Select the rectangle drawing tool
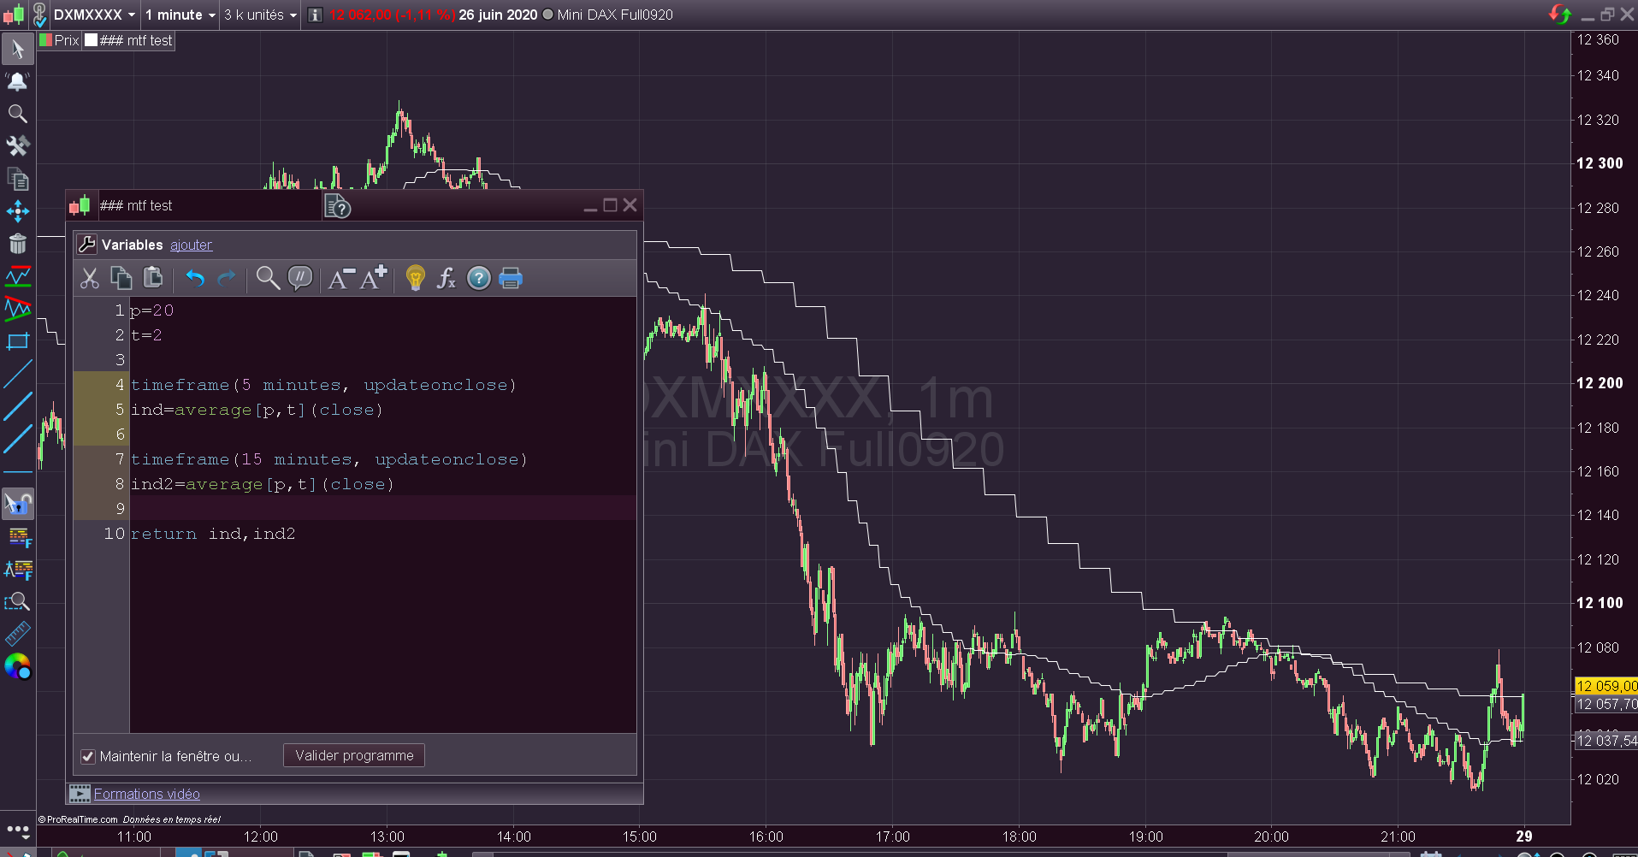Viewport: 1638px width, 857px height. click(x=17, y=341)
